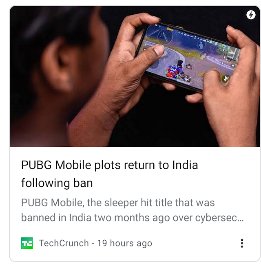Click the word 'India' in the headline

click(x=185, y=165)
